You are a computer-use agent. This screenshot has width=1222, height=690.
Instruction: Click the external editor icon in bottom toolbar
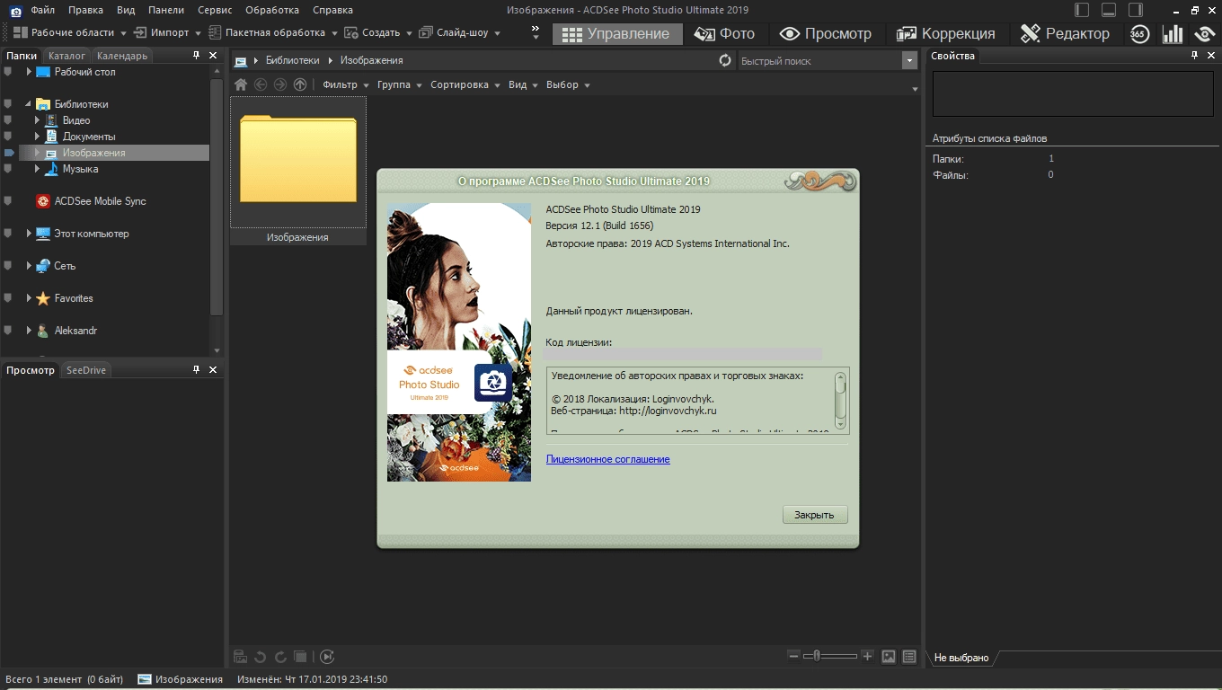pos(241,657)
